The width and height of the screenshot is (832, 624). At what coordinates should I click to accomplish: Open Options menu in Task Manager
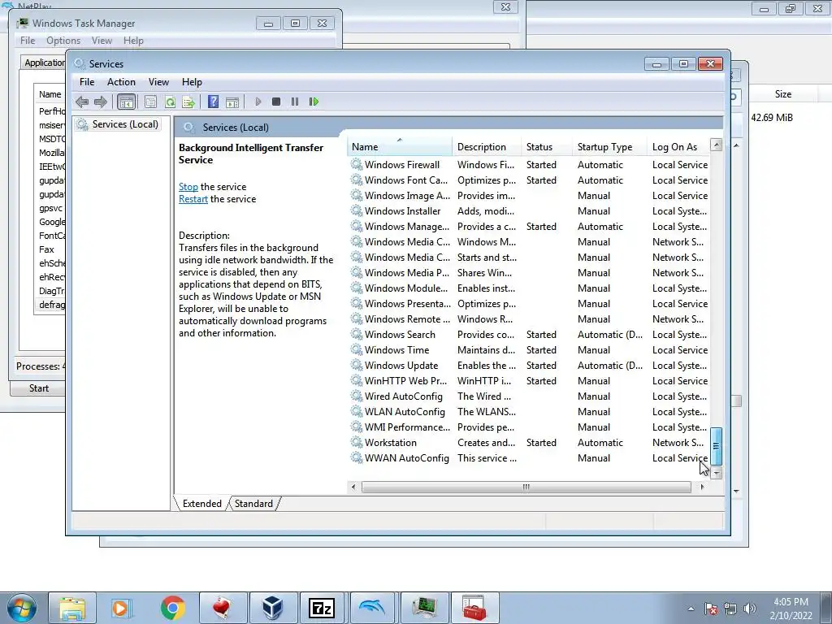pyautogui.click(x=63, y=41)
